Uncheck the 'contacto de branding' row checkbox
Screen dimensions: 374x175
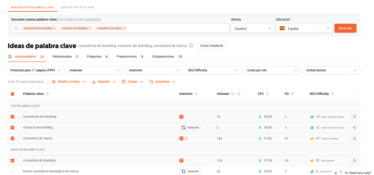(12, 128)
